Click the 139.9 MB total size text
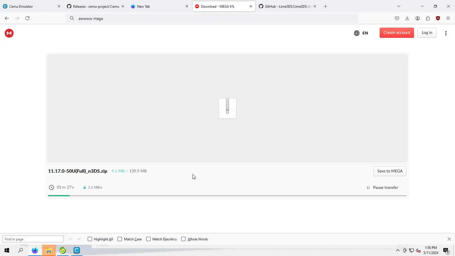This screenshot has height=256, width=455. point(138,171)
